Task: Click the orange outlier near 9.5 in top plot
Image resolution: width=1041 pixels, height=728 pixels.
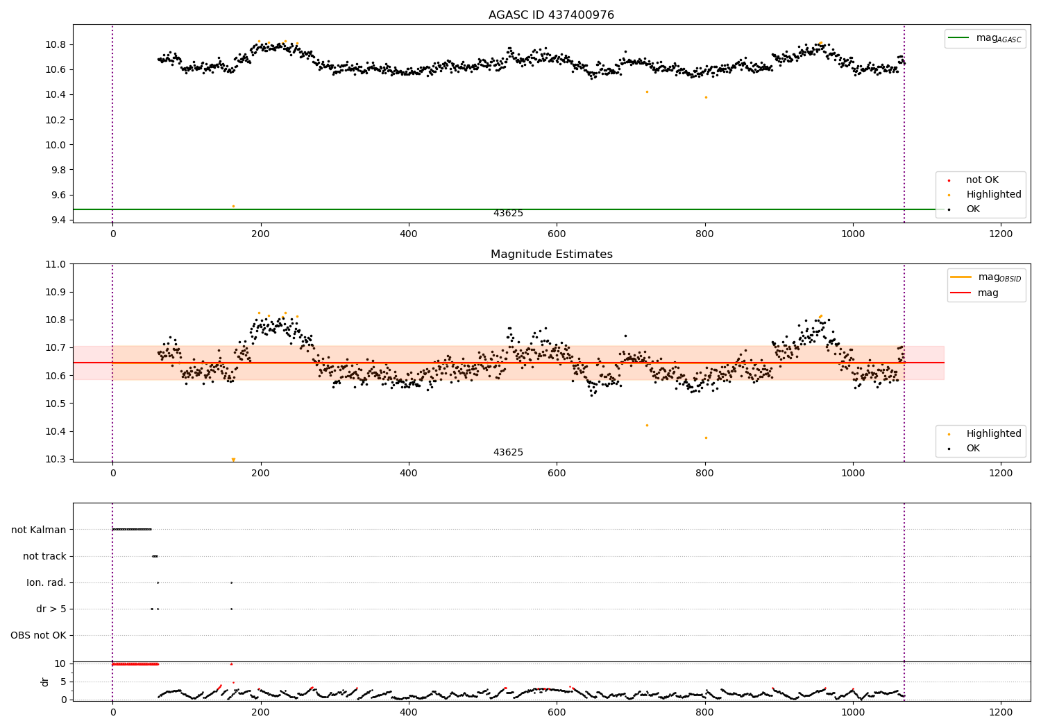Action: (233, 206)
